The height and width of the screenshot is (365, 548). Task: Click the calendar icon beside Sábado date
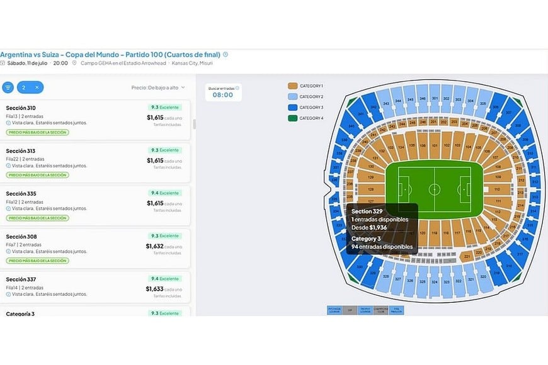(3, 63)
